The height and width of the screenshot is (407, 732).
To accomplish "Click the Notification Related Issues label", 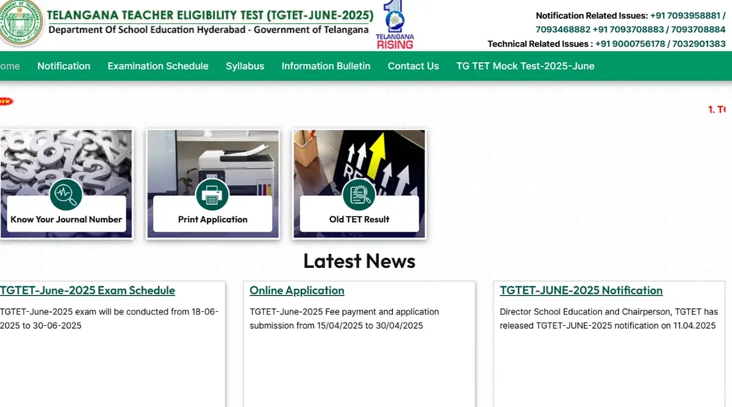I will coord(592,16).
